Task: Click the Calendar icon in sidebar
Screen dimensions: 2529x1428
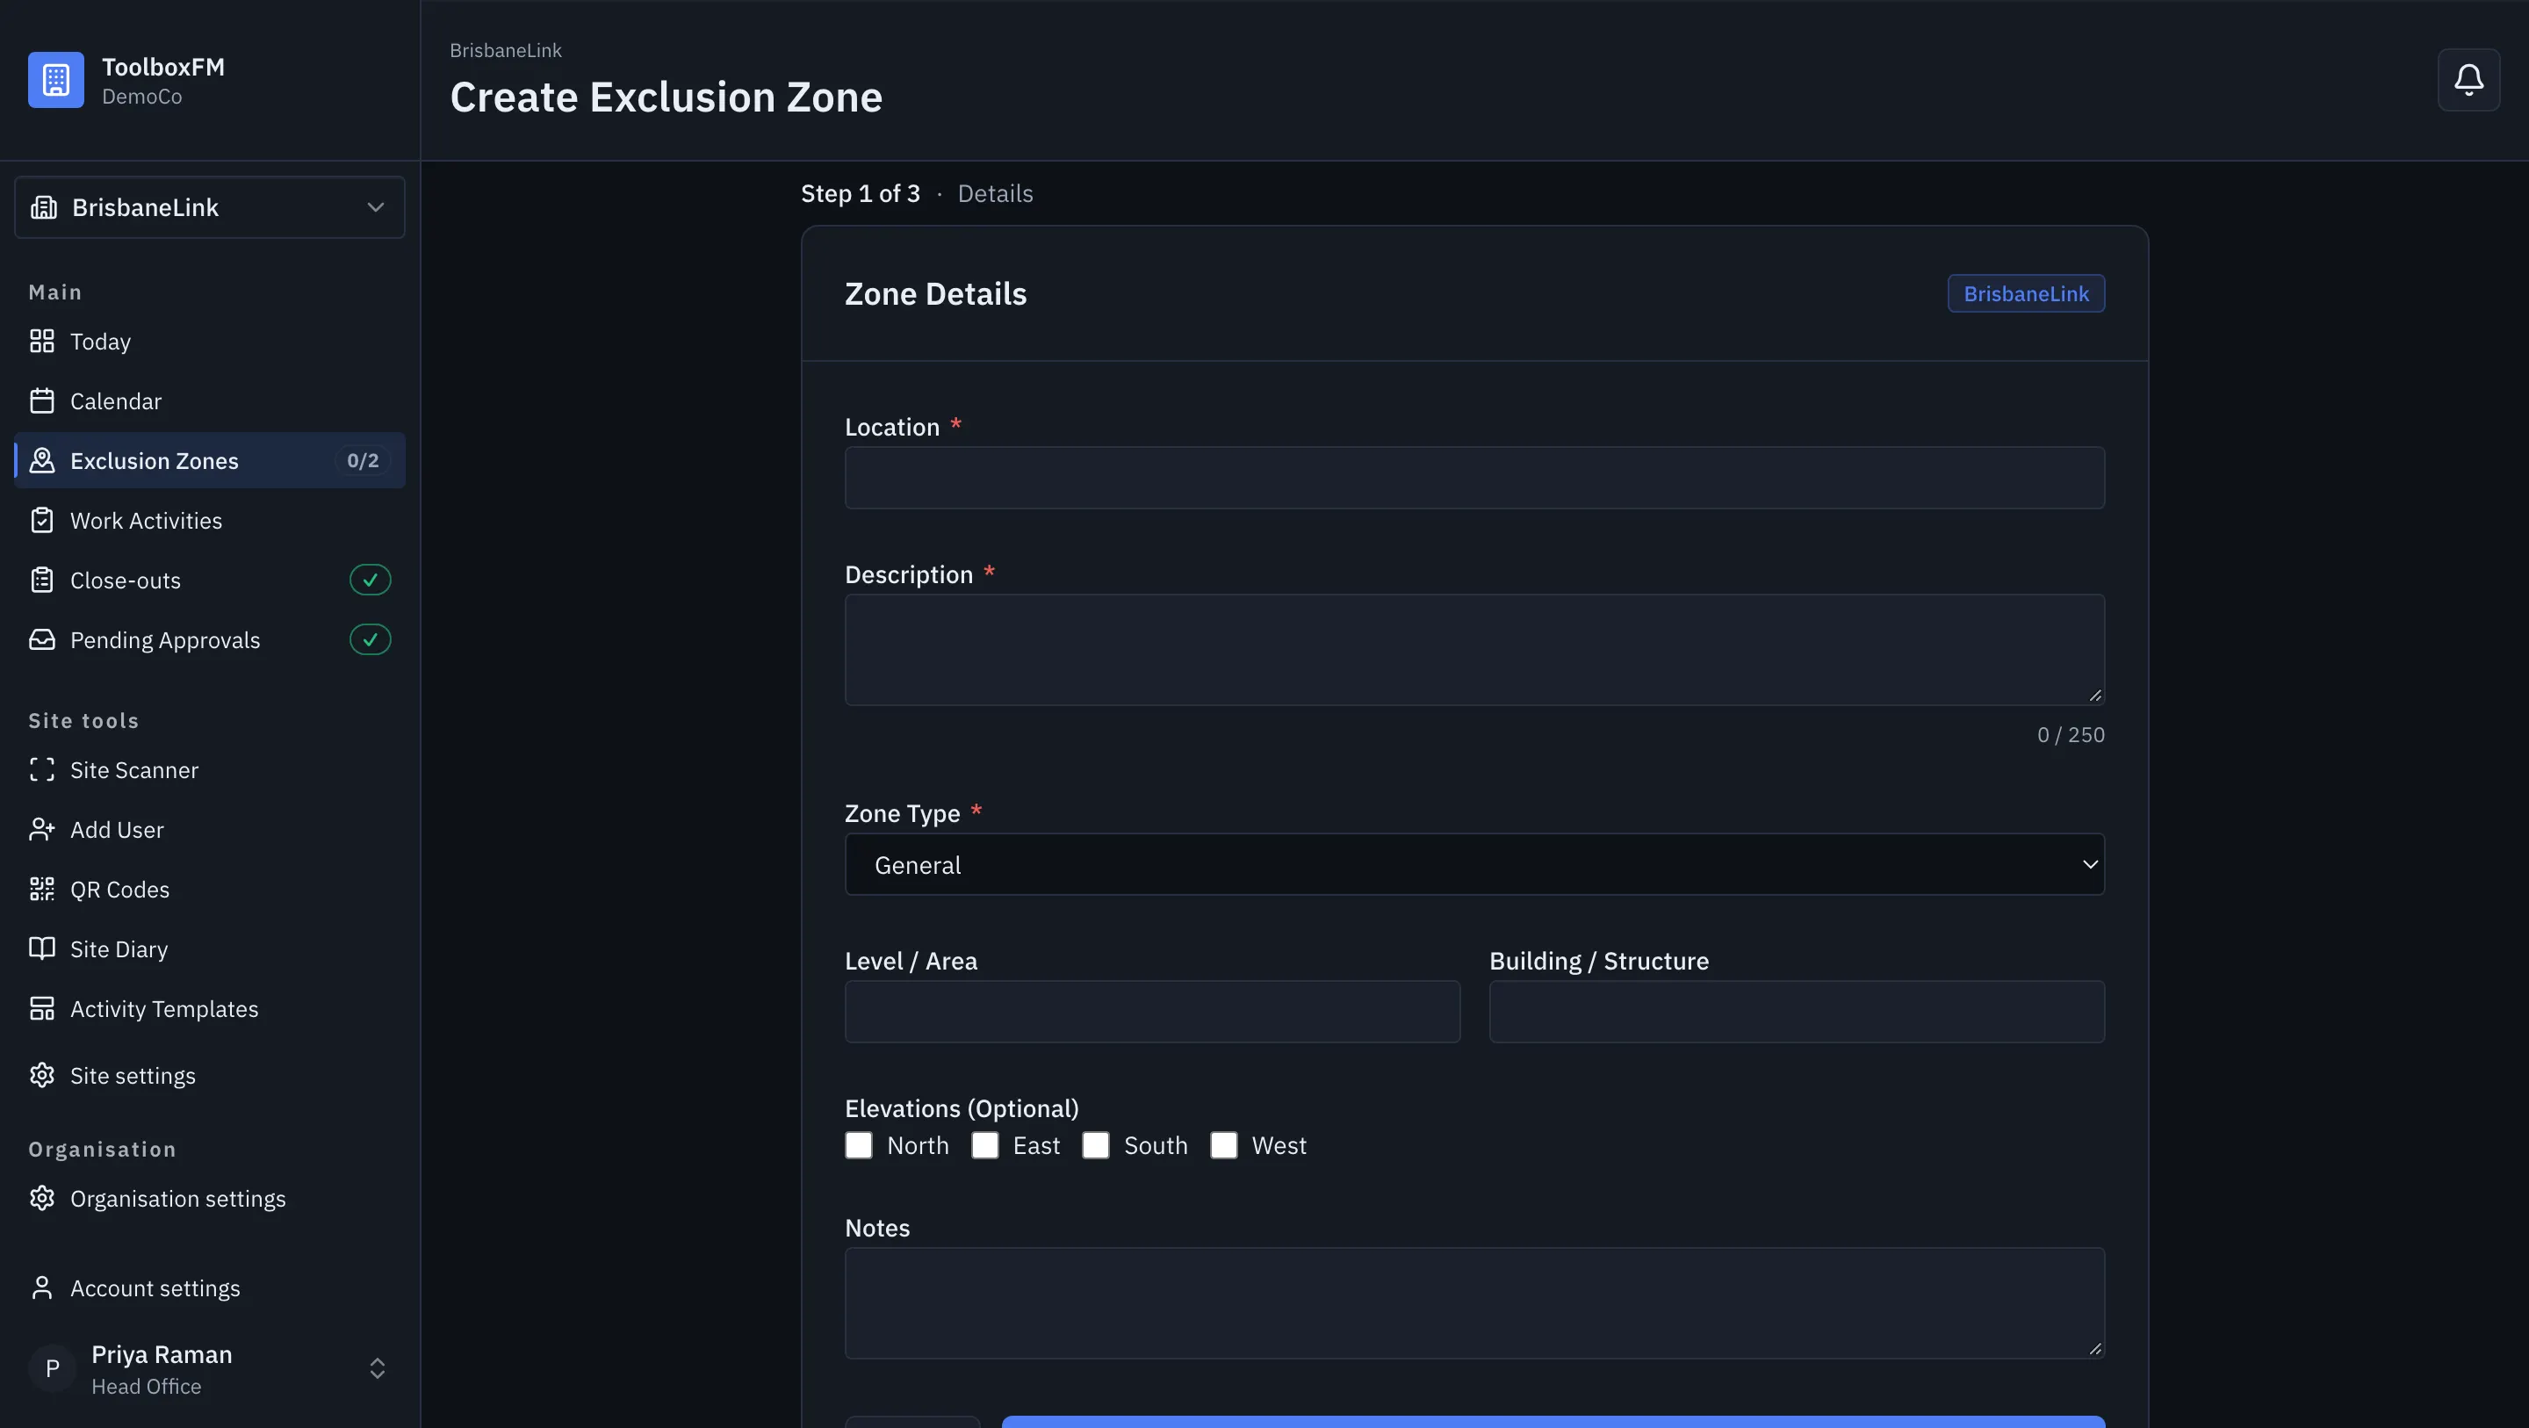Action: pos(41,400)
